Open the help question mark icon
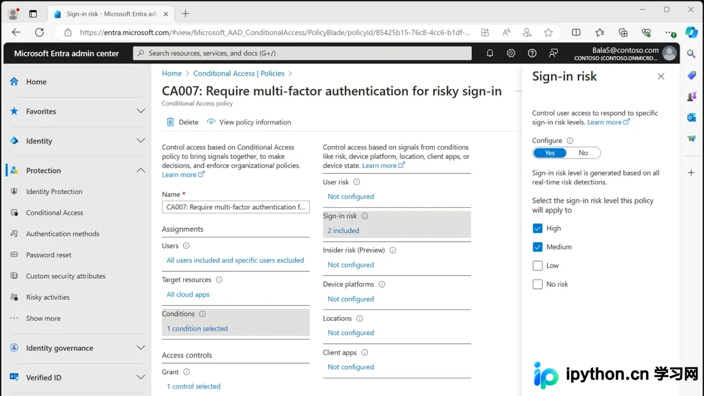 (532, 53)
